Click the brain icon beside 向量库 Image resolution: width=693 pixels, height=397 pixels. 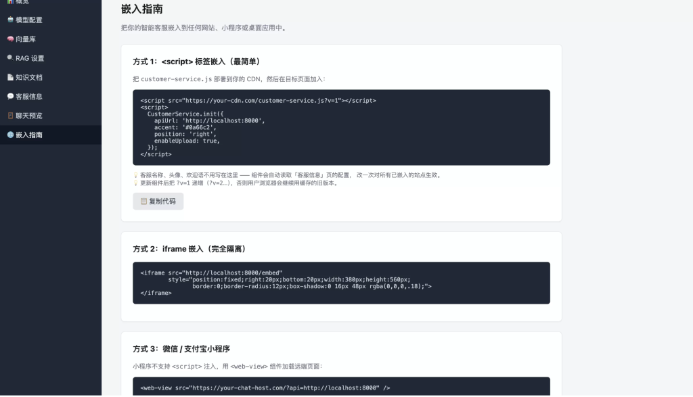pyautogui.click(x=10, y=39)
